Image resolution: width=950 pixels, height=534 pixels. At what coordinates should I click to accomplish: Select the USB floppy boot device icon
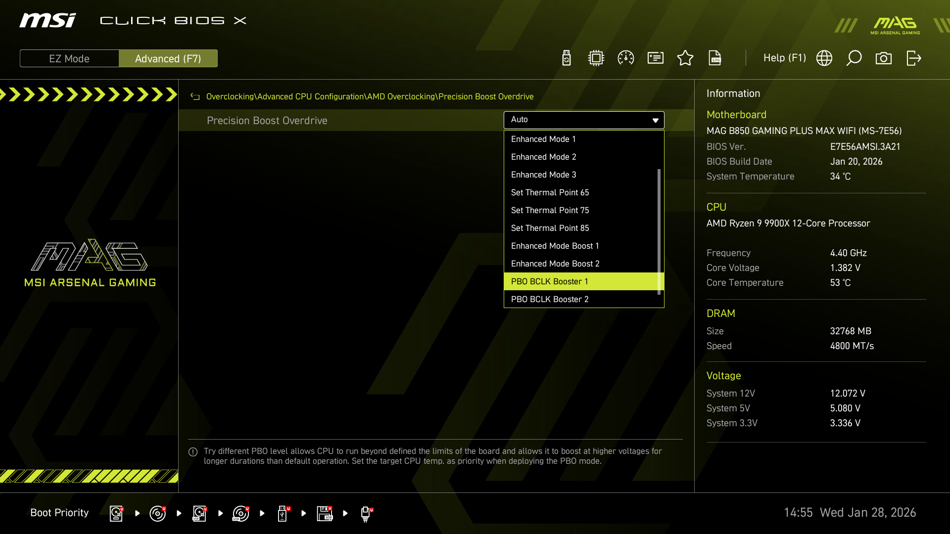(x=325, y=513)
